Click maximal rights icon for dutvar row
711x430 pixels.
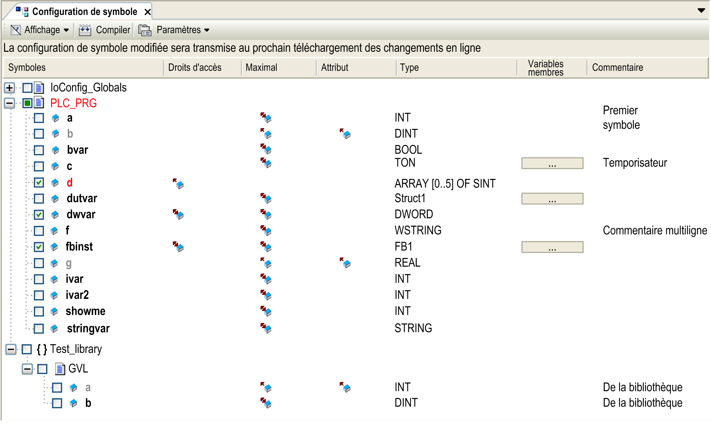click(266, 198)
